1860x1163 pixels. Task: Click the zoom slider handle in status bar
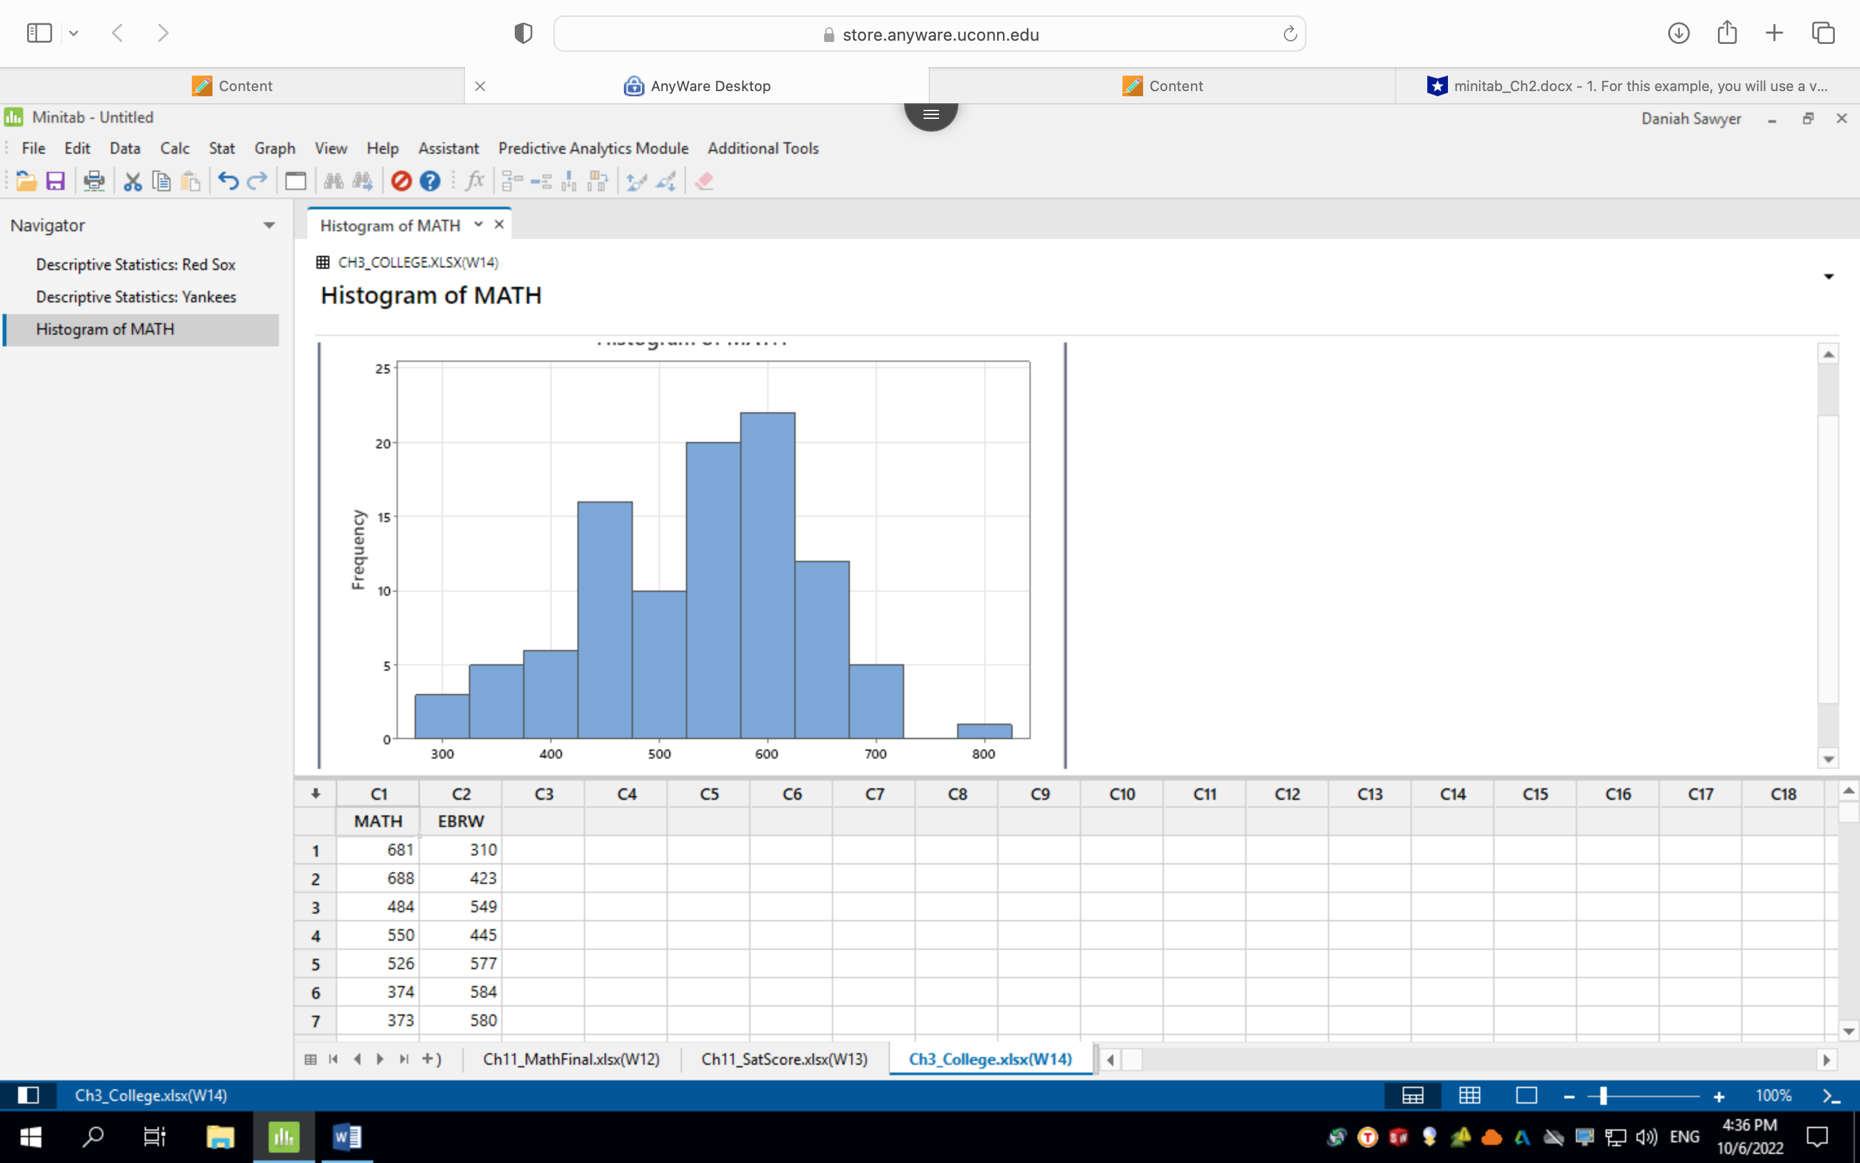tap(1604, 1095)
